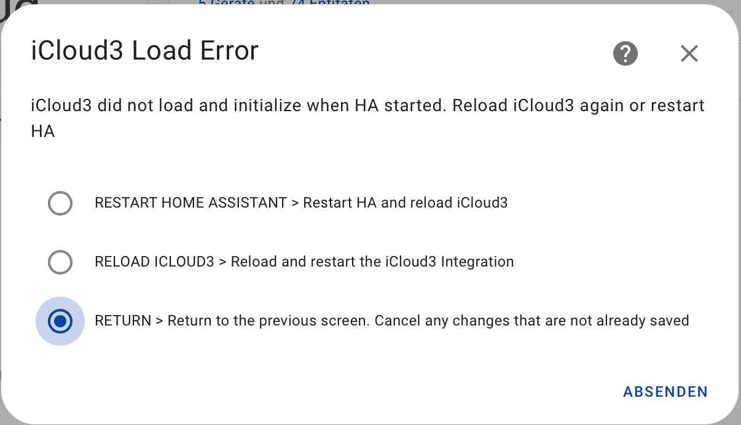
Task: Enable the restart HA and reload iCloud3 choice
Action: pyautogui.click(x=60, y=203)
